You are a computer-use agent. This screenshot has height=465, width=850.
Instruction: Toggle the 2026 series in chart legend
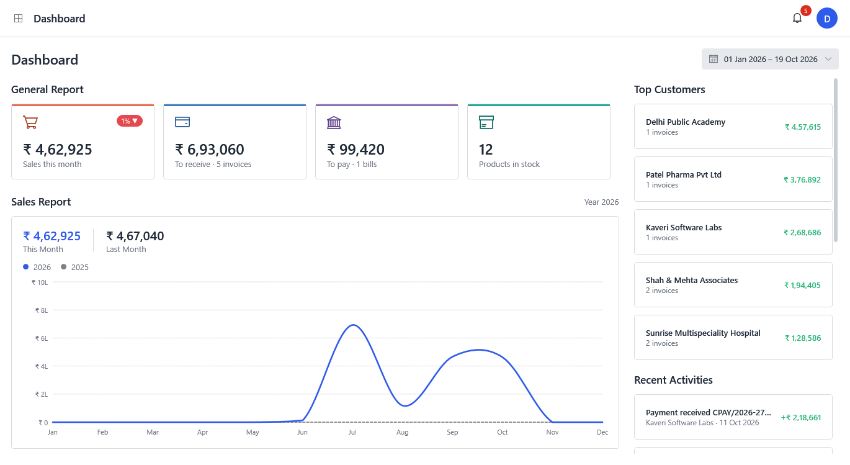point(38,267)
